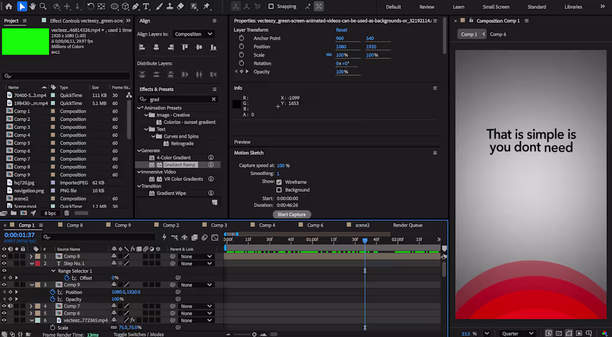The image size is (612, 337).
Task: Open the Render Queue tab
Action: click(407, 225)
